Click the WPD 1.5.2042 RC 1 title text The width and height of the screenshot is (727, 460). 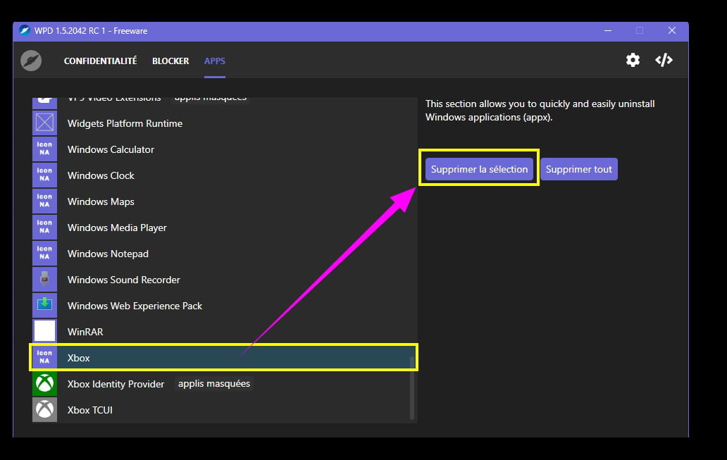coord(91,30)
